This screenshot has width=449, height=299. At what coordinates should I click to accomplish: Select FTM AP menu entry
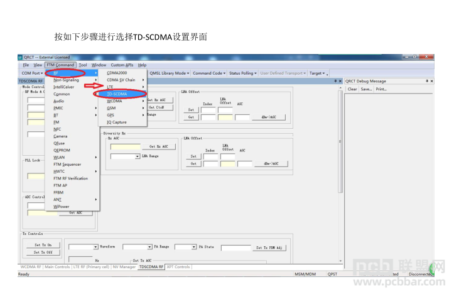(72, 185)
